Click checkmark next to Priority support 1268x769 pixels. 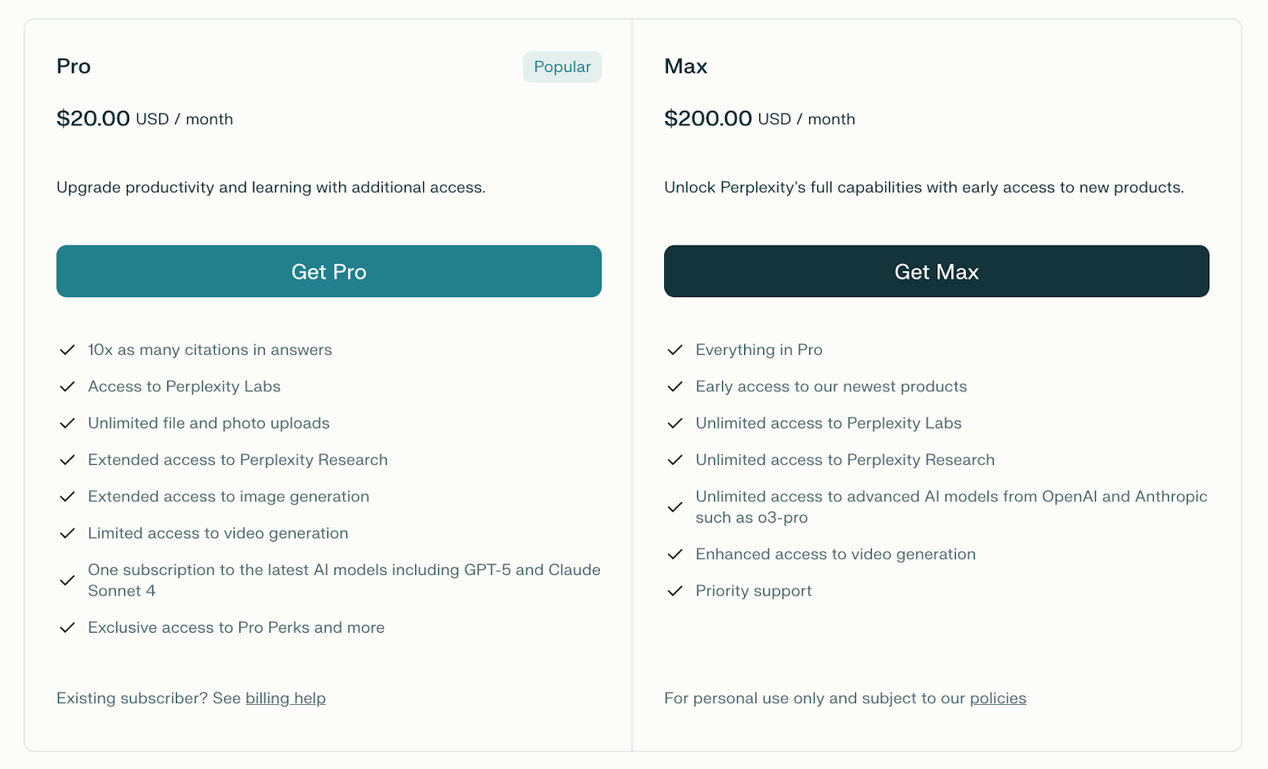(x=675, y=591)
